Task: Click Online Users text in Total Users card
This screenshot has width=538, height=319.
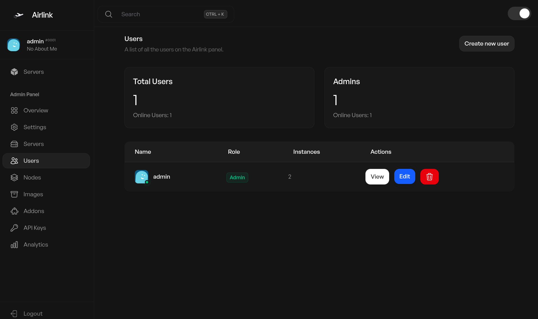Action: point(152,115)
